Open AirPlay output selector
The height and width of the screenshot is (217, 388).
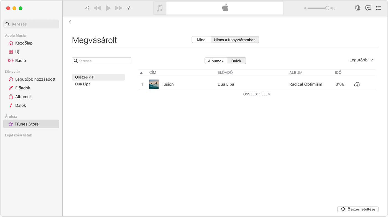[x=358, y=8]
